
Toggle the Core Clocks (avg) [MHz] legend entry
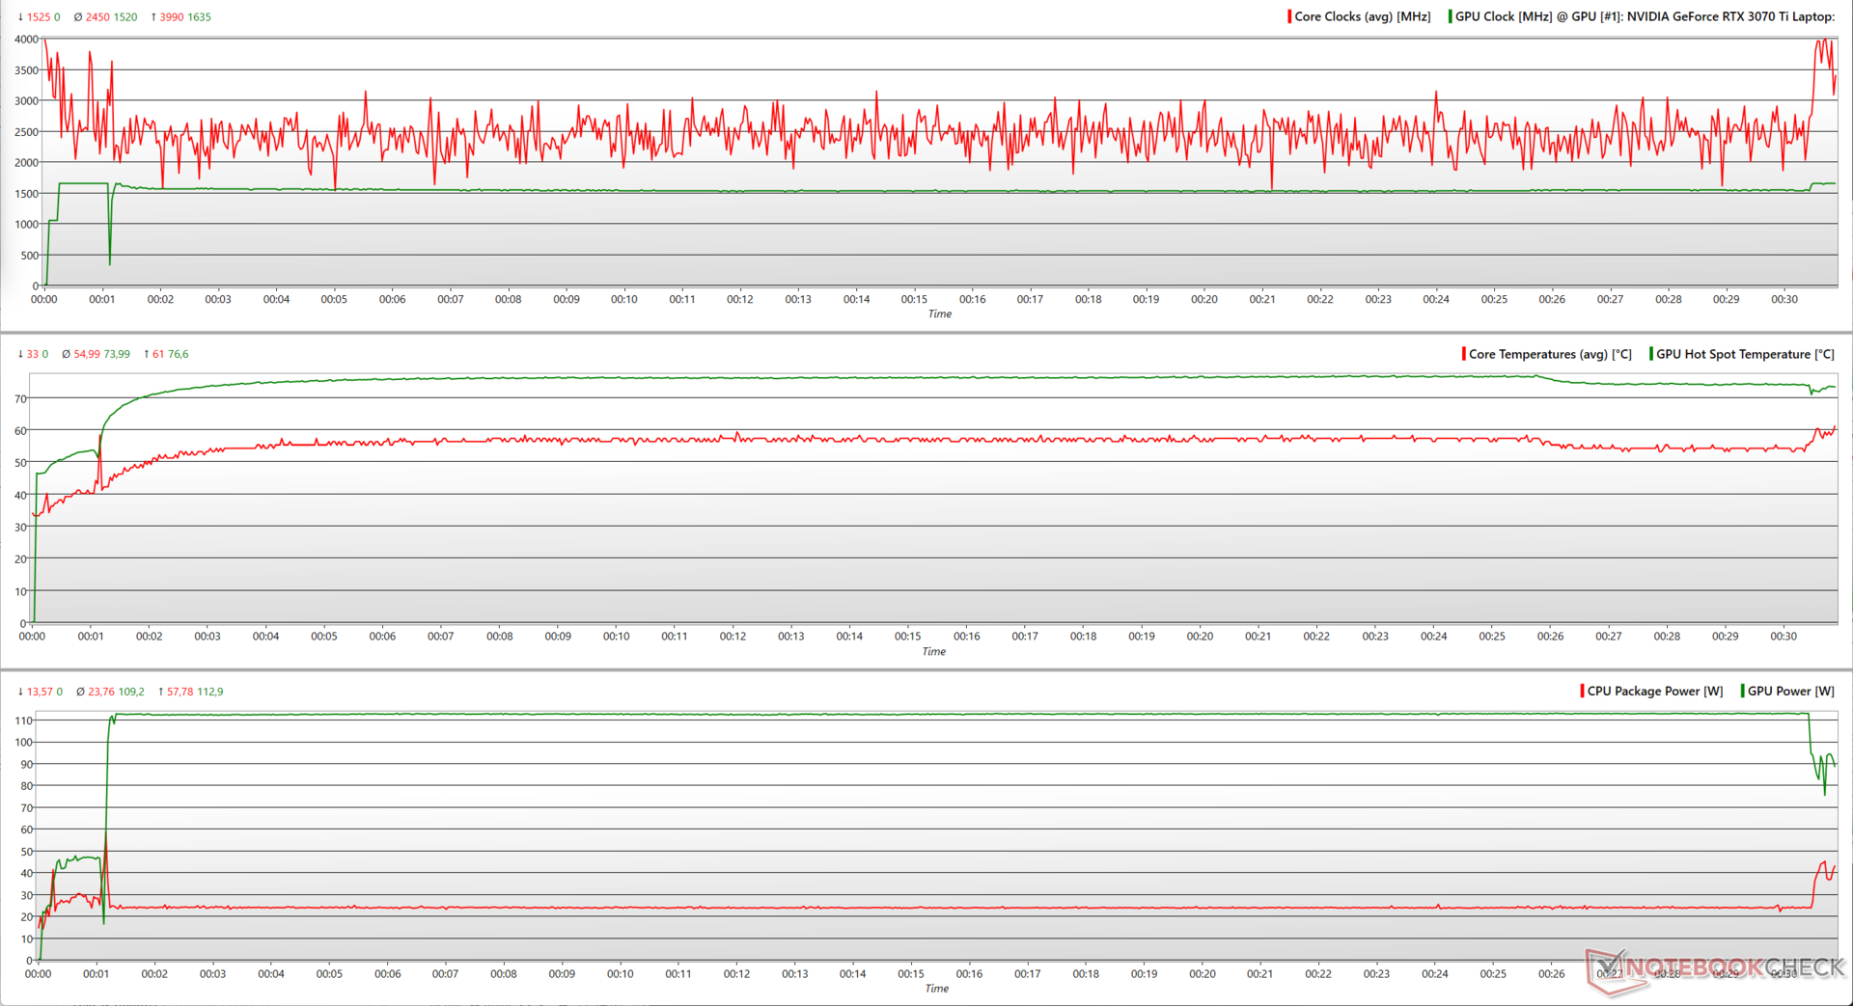click(1361, 16)
